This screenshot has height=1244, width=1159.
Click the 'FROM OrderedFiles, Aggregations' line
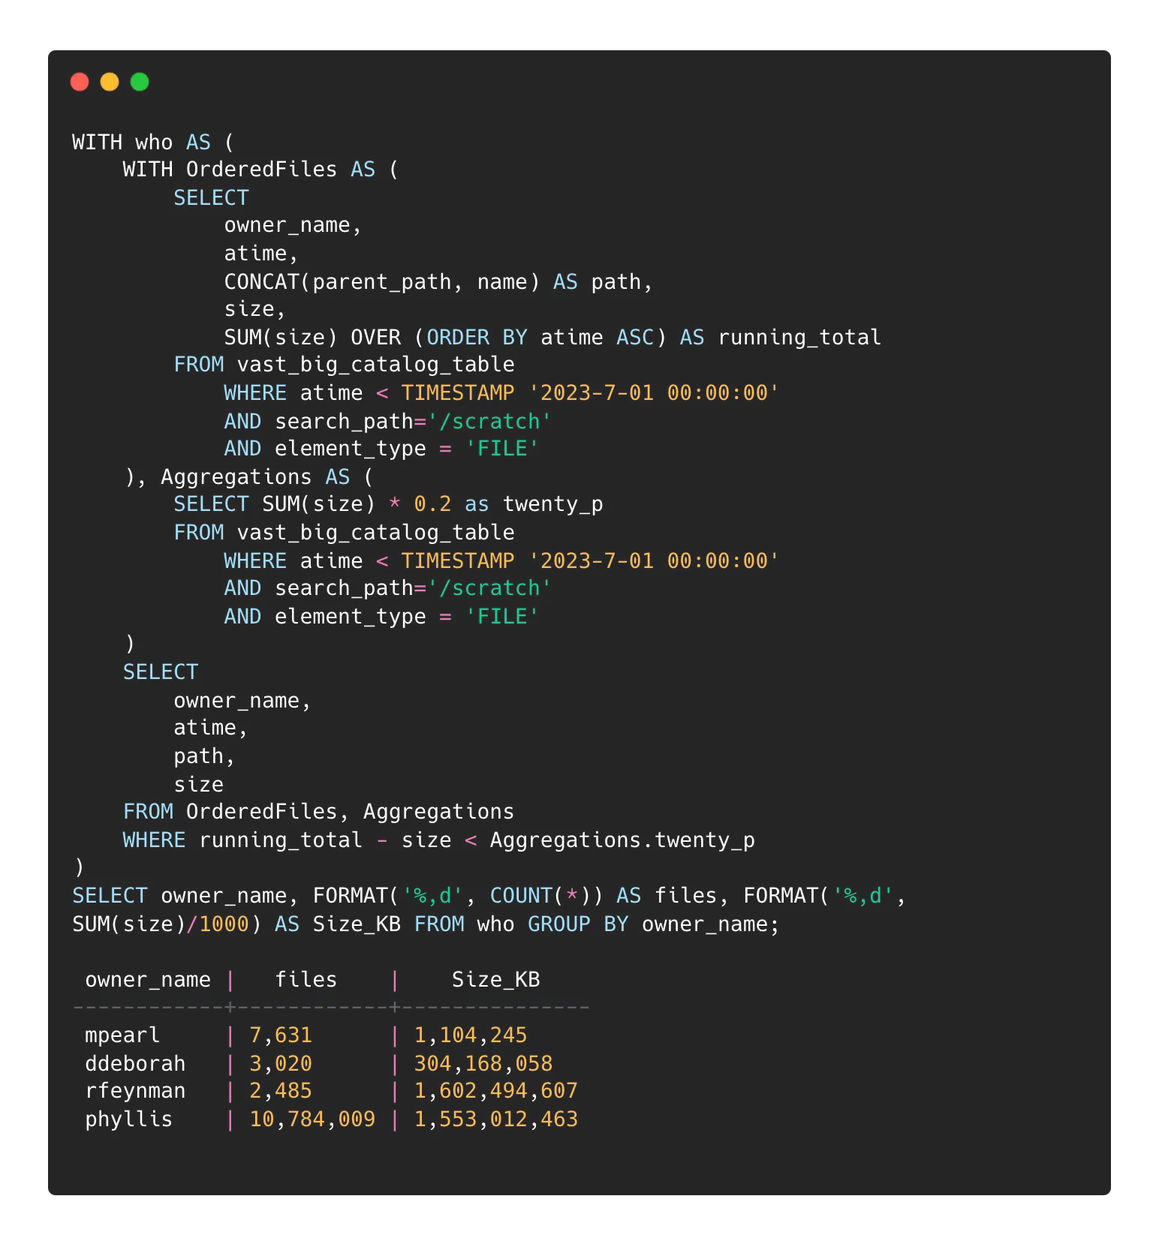point(318,812)
